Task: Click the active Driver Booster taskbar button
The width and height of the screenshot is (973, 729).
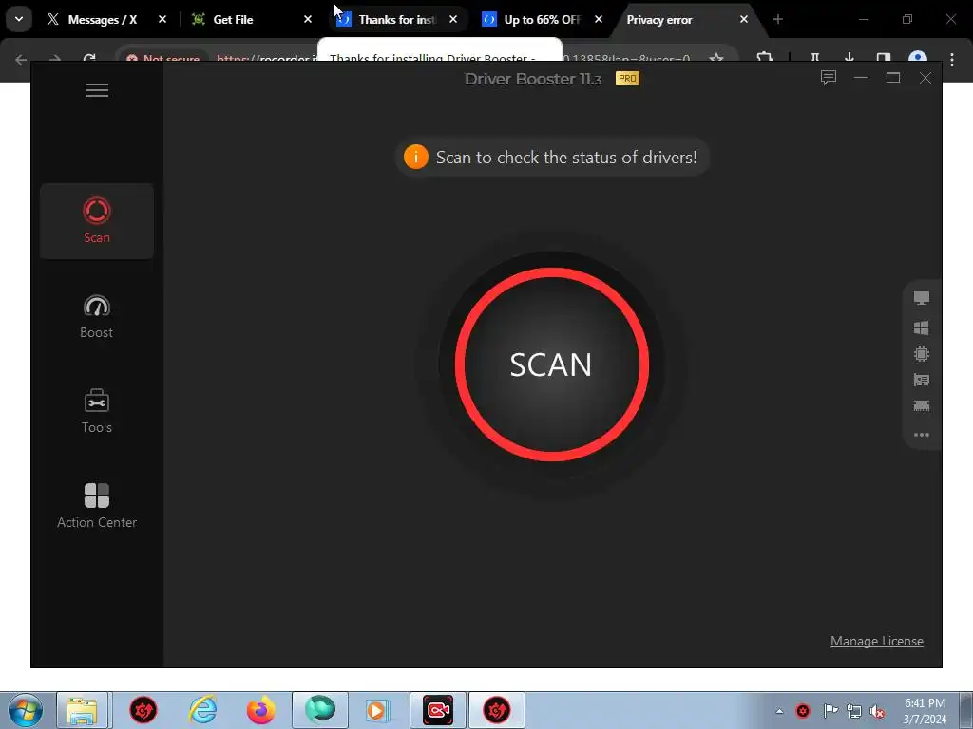Action: pyautogui.click(x=497, y=710)
